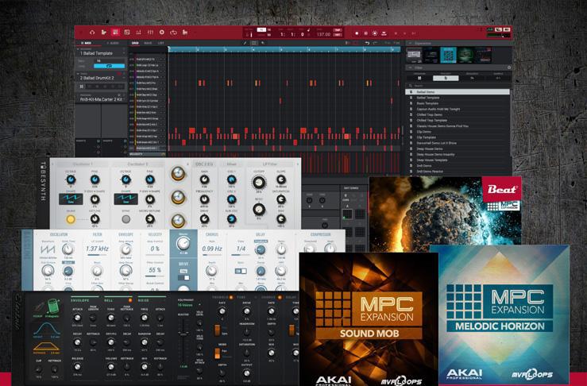
Task: Click the 1.37 kHz LP cutoff value
Action: coord(97,249)
